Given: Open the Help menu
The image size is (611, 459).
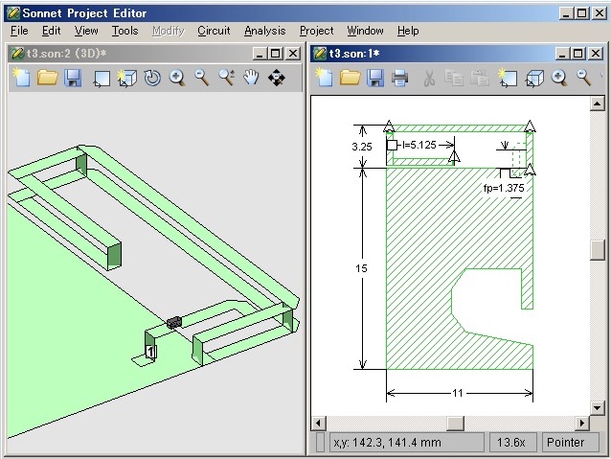Looking at the screenshot, I should click(408, 31).
